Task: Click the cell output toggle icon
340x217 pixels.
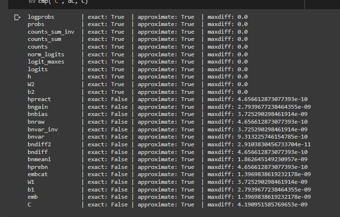Action: (x=17, y=17)
